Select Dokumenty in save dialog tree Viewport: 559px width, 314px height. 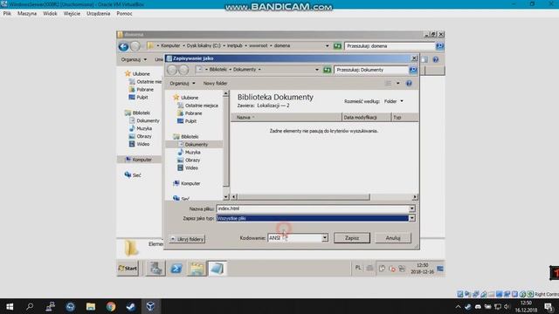pos(193,144)
